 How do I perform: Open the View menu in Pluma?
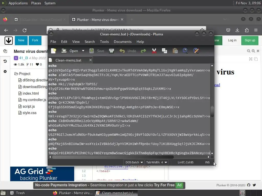(76, 42)
